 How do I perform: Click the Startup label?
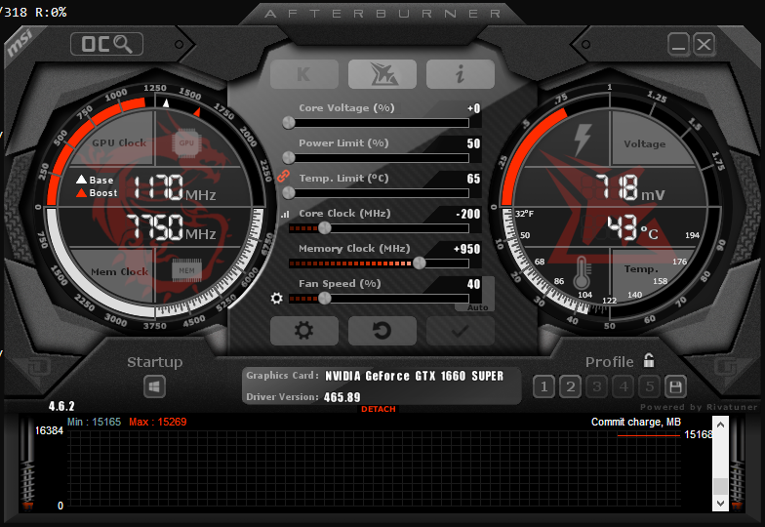pos(154,362)
